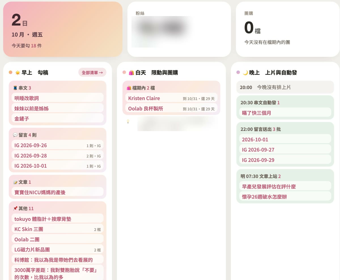Click the shopping bags icon beside 檔期內
The width and height of the screenshot is (340, 280).
coord(129,88)
